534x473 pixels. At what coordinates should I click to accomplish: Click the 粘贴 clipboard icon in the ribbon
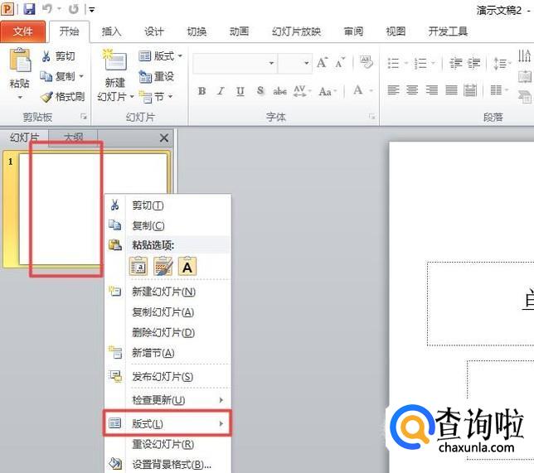pos(20,60)
